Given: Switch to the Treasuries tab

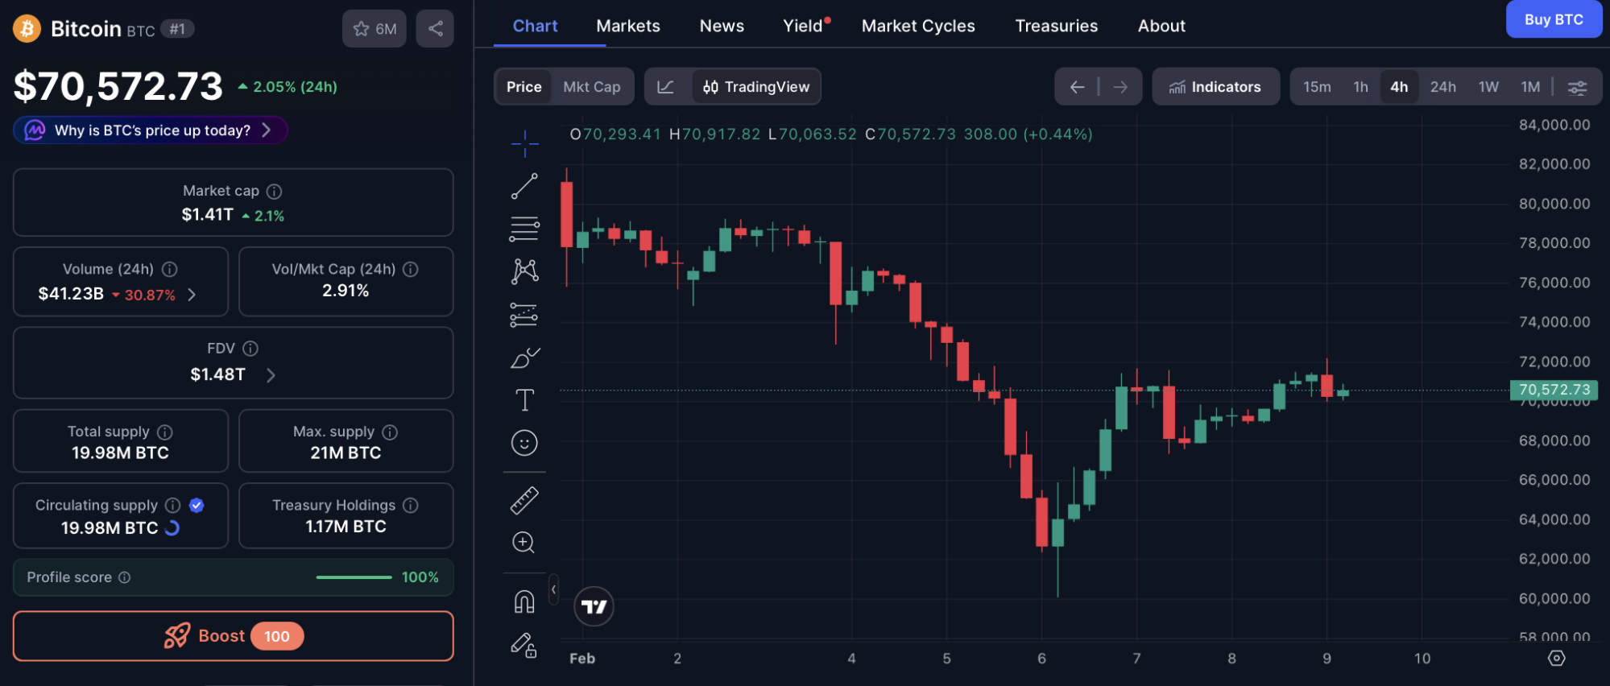Looking at the screenshot, I should (1056, 26).
